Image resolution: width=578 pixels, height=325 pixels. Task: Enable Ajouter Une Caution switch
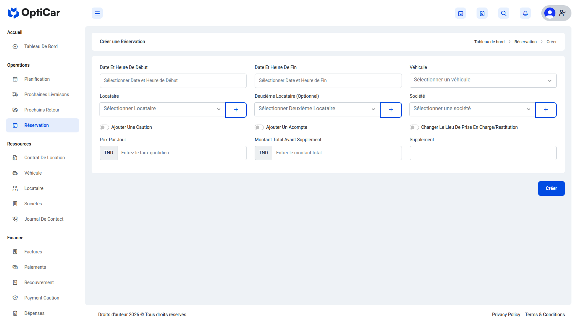click(104, 128)
